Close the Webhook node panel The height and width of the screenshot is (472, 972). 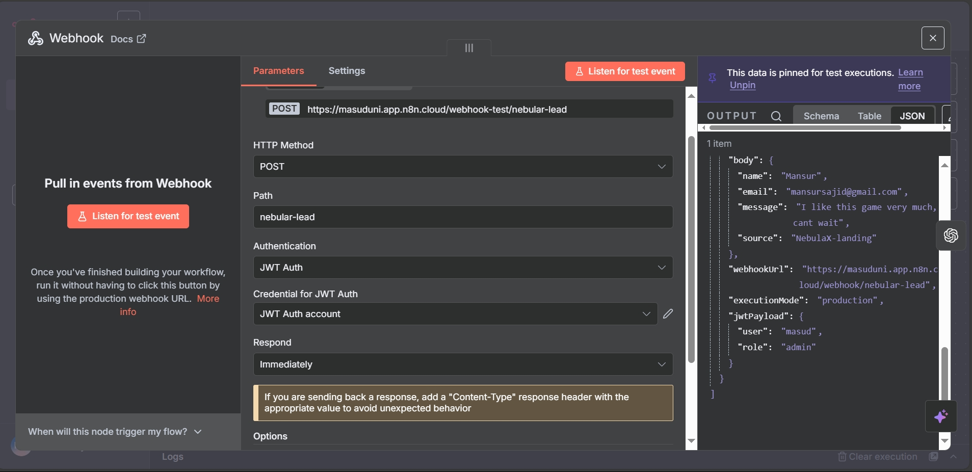[932, 38]
